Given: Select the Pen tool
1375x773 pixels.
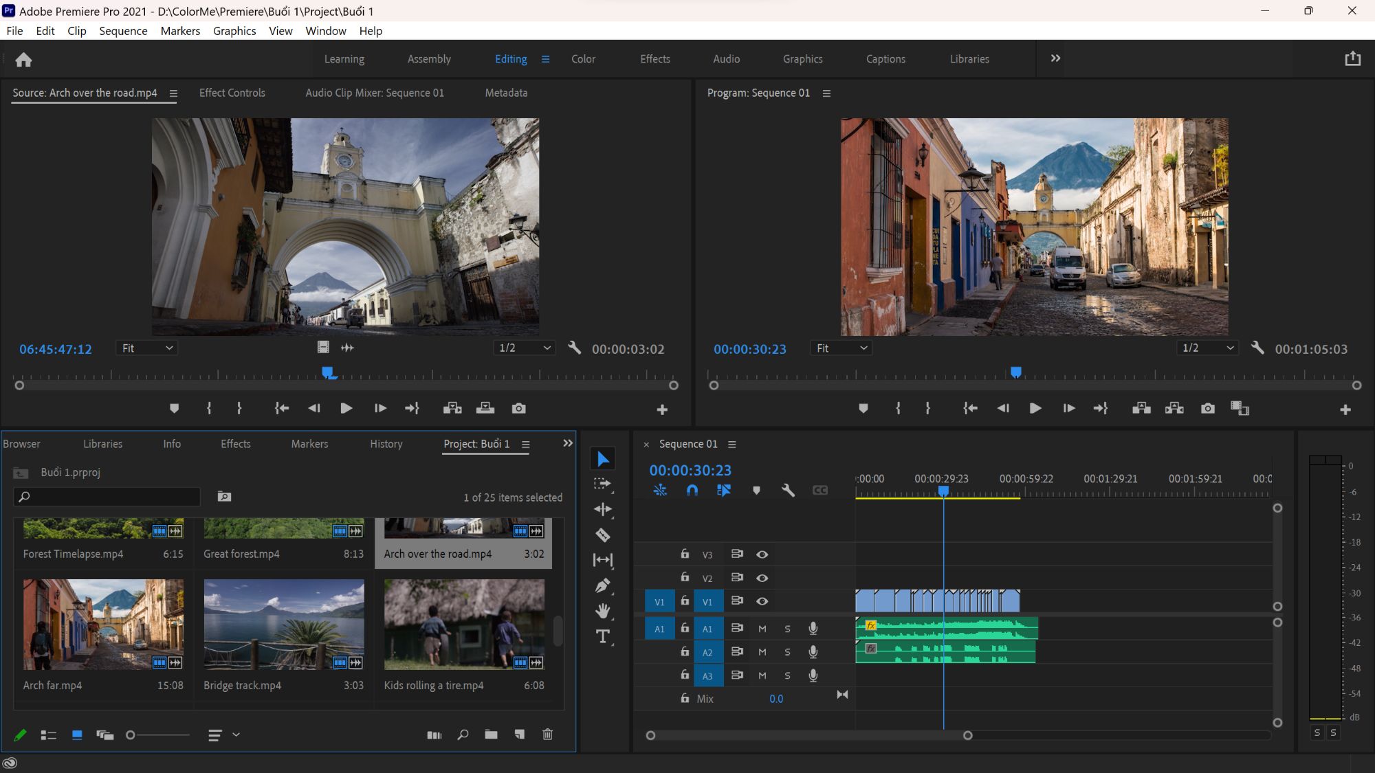Looking at the screenshot, I should [603, 585].
